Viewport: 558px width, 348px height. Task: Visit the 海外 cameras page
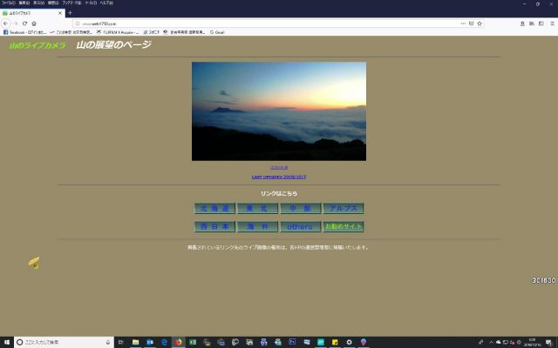click(x=257, y=226)
